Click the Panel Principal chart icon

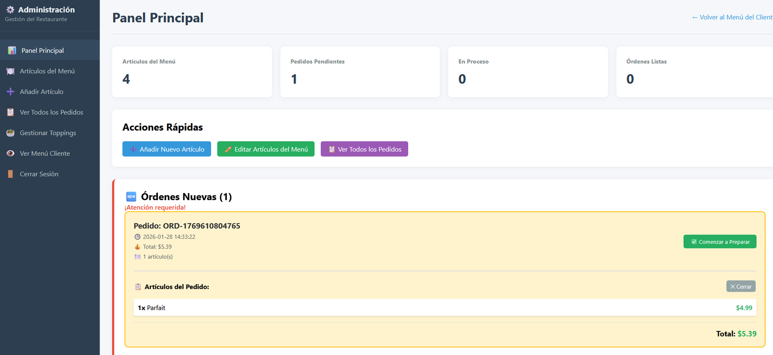pos(12,51)
